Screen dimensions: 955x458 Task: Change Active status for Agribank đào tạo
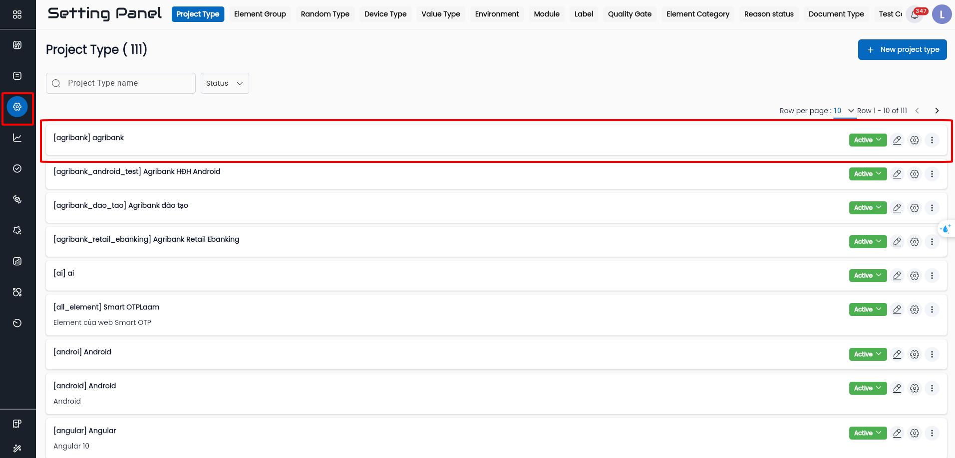point(868,208)
